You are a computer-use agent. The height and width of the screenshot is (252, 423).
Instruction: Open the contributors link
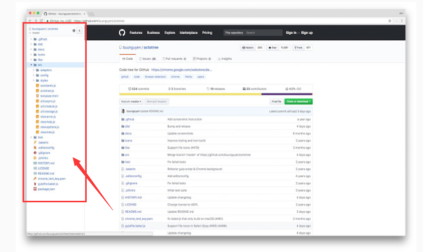pyautogui.click(x=255, y=89)
